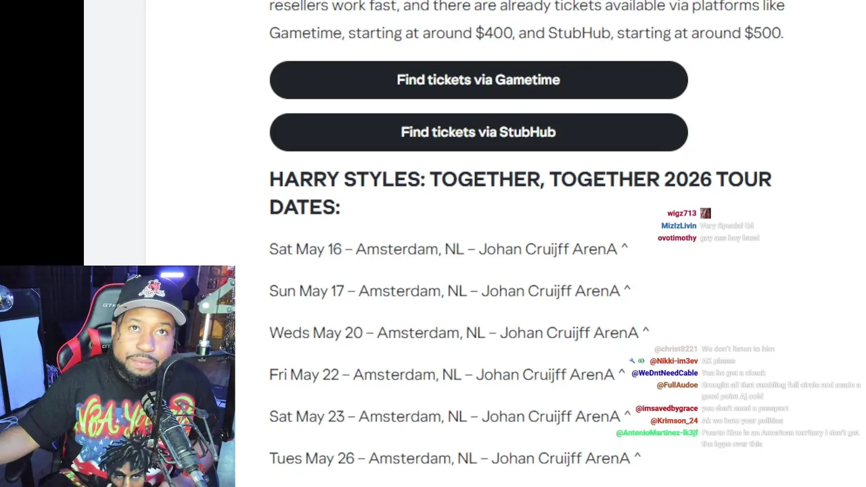This screenshot has width=866, height=487.
Task: Click the ovotimothy chat username
Action: (x=677, y=238)
